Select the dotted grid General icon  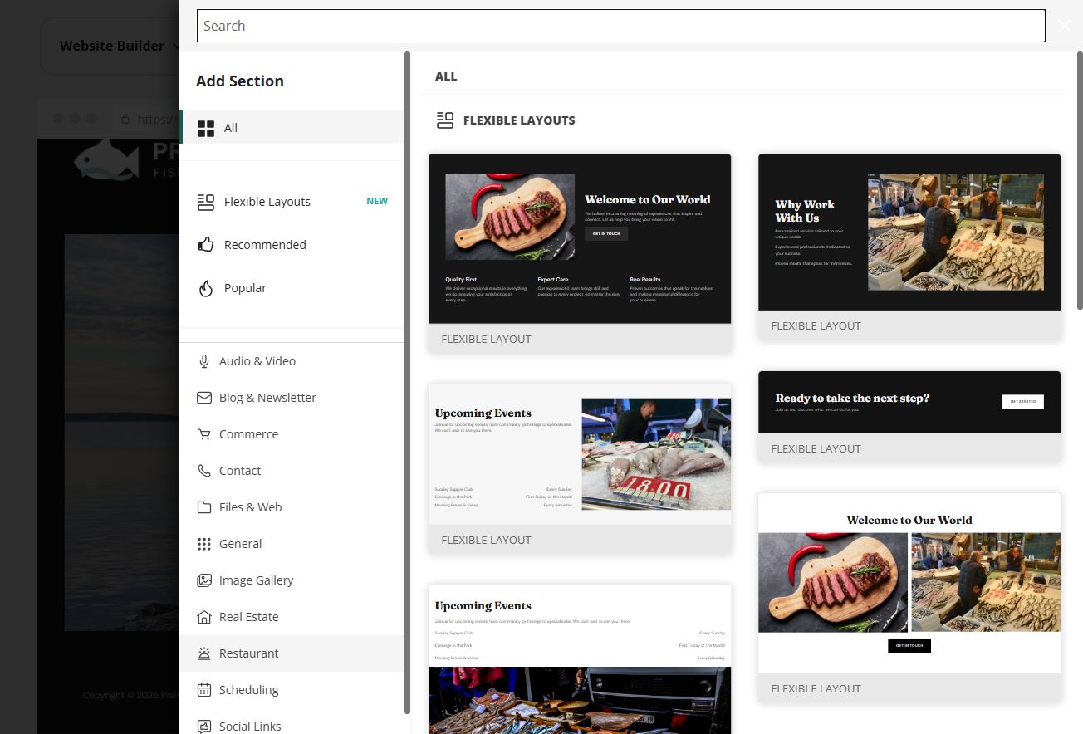click(204, 544)
